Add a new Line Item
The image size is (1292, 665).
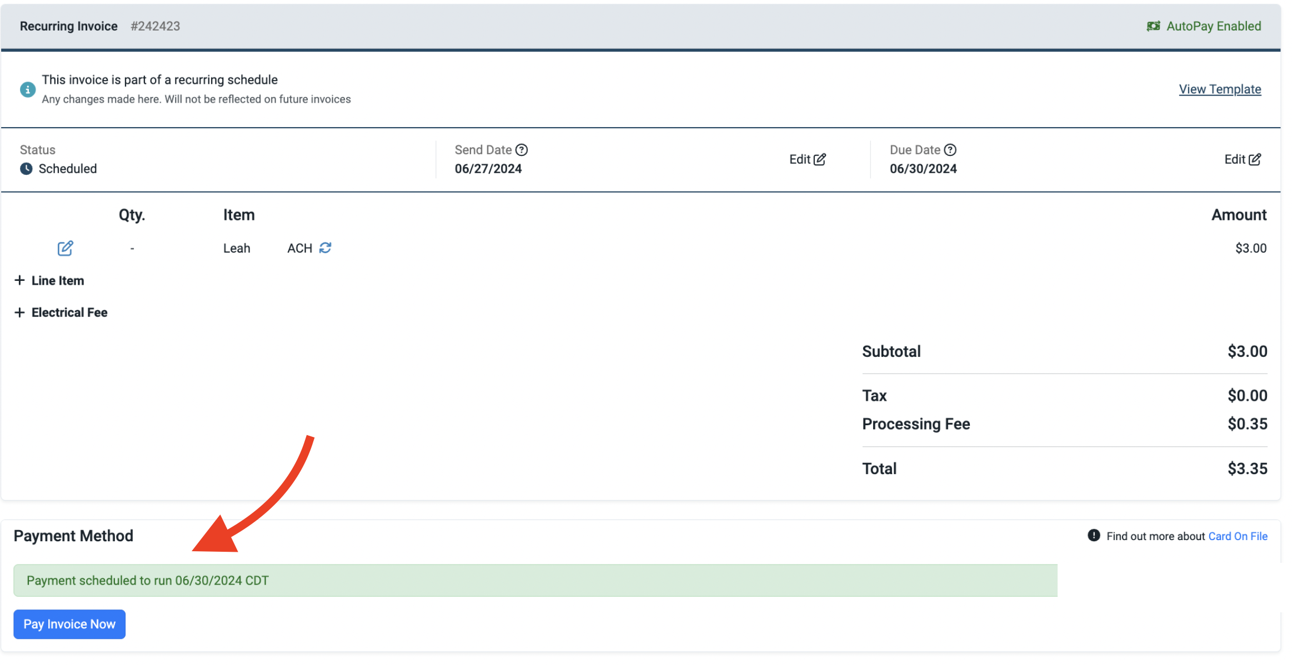point(49,280)
